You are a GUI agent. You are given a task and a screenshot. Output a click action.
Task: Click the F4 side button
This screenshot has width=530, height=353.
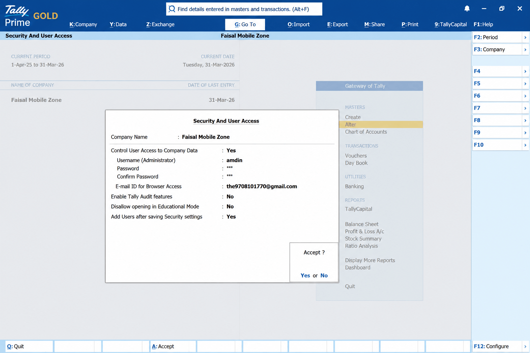pos(497,71)
